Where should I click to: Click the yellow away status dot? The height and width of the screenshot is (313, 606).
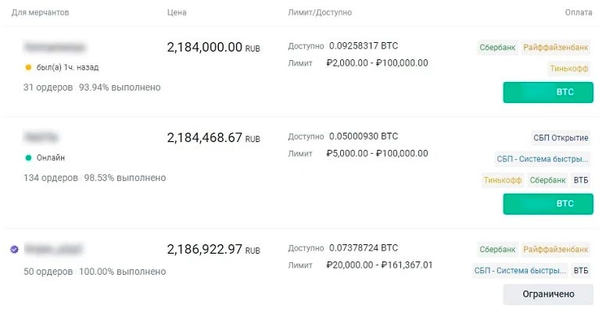point(29,67)
